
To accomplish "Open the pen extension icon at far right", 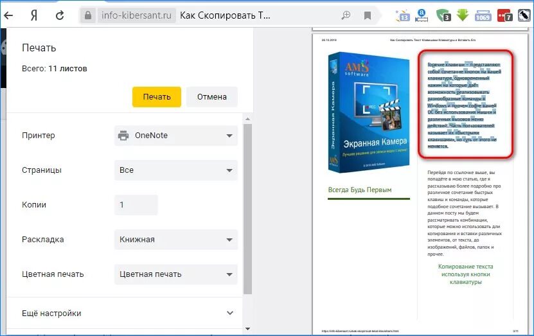I will [x=524, y=15].
